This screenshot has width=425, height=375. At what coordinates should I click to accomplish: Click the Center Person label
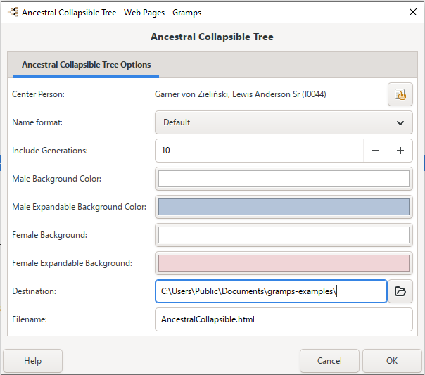coord(38,94)
